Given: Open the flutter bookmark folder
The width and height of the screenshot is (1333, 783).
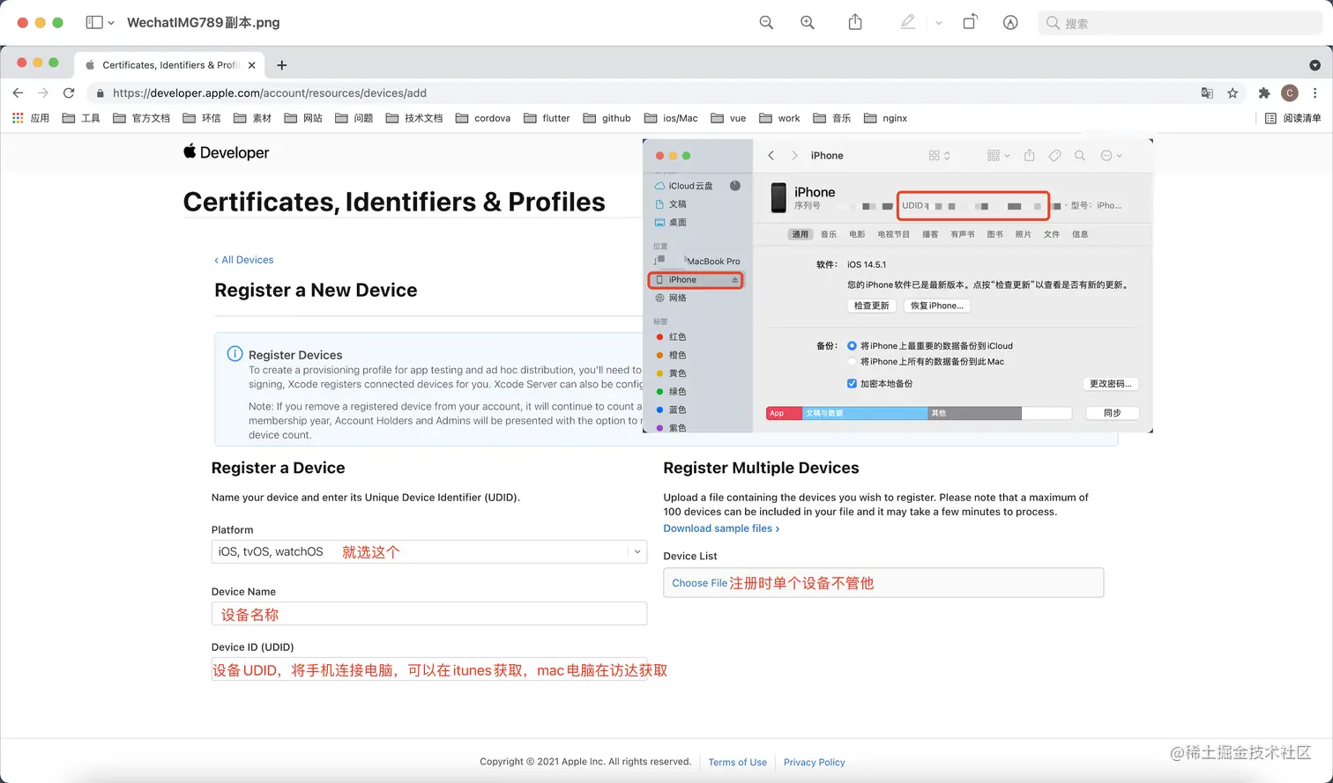Looking at the screenshot, I should [x=546, y=118].
